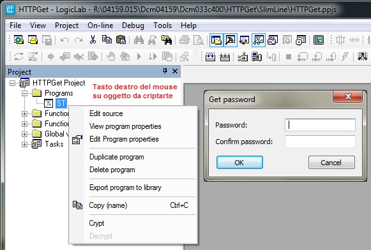Click the greyed hand breakpoint icon
The width and height of the screenshot is (371, 250).
(110, 57)
